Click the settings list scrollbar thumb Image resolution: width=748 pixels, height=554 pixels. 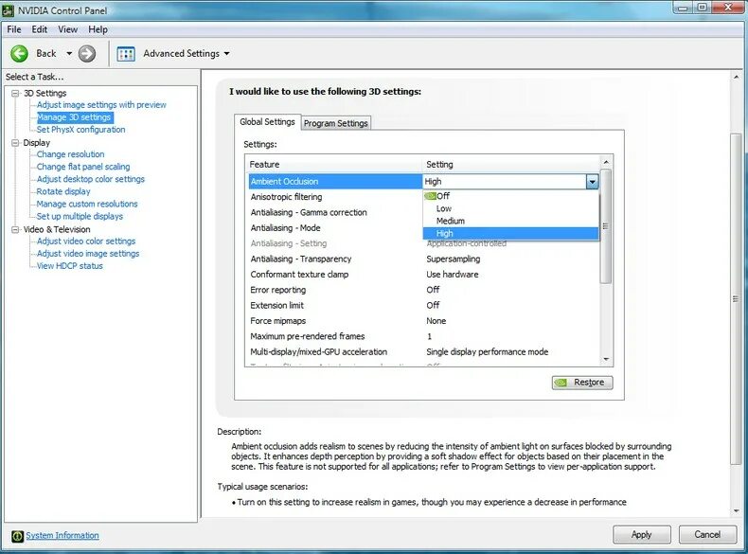(606, 225)
